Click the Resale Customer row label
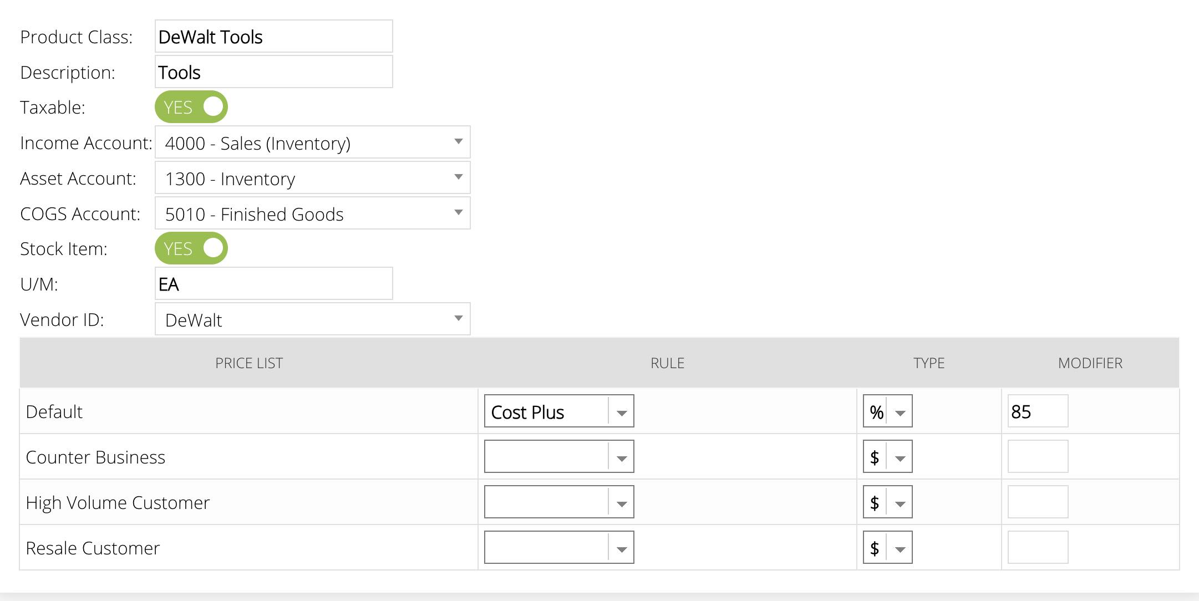The height and width of the screenshot is (601, 1199). click(x=93, y=548)
